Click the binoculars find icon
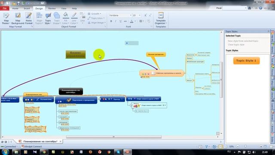275x155 pixels. point(249,8)
